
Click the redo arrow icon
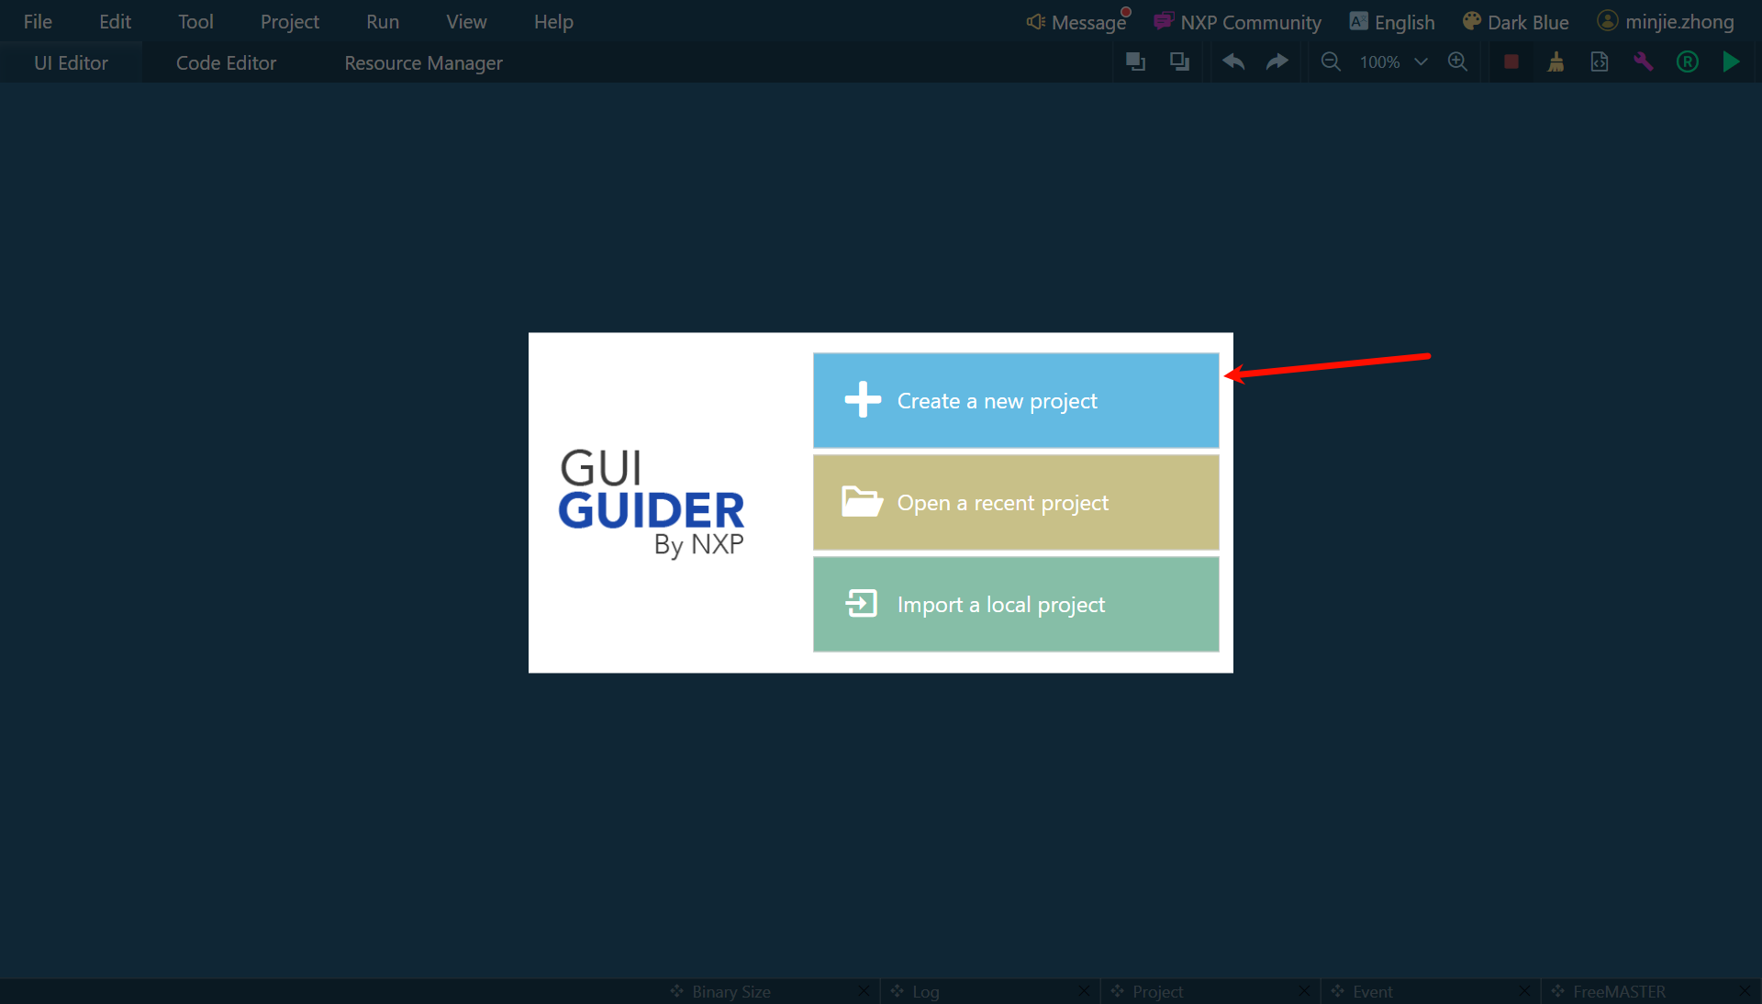pyautogui.click(x=1277, y=62)
